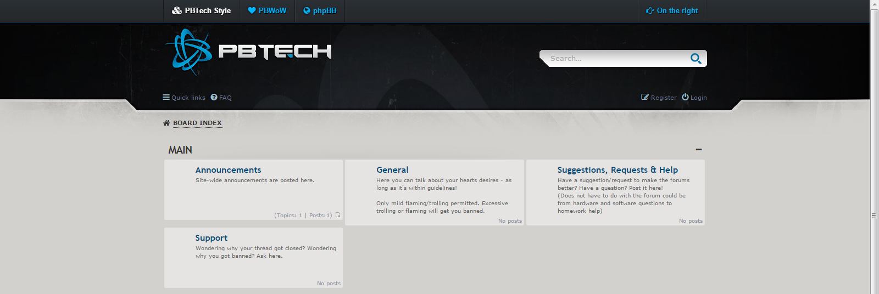Click the PBTech swirl logo
Image resolution: width=879 pixels, height=294 pixels.
(188, 52)
